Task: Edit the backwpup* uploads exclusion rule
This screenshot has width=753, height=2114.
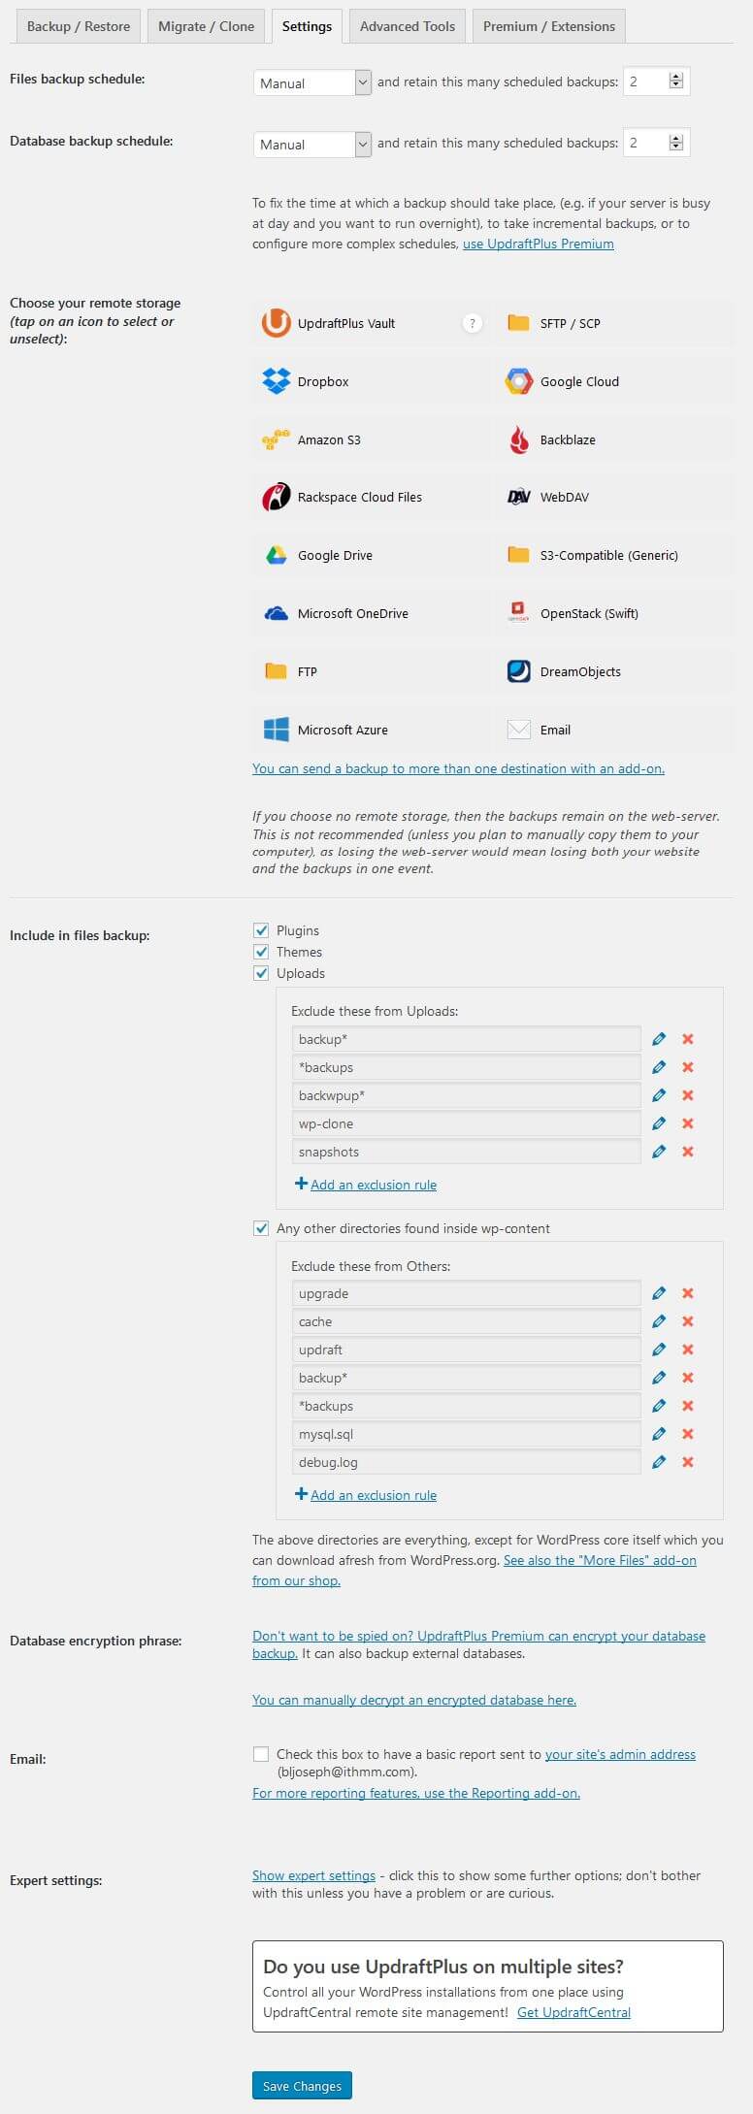Action: (659, 1095)
